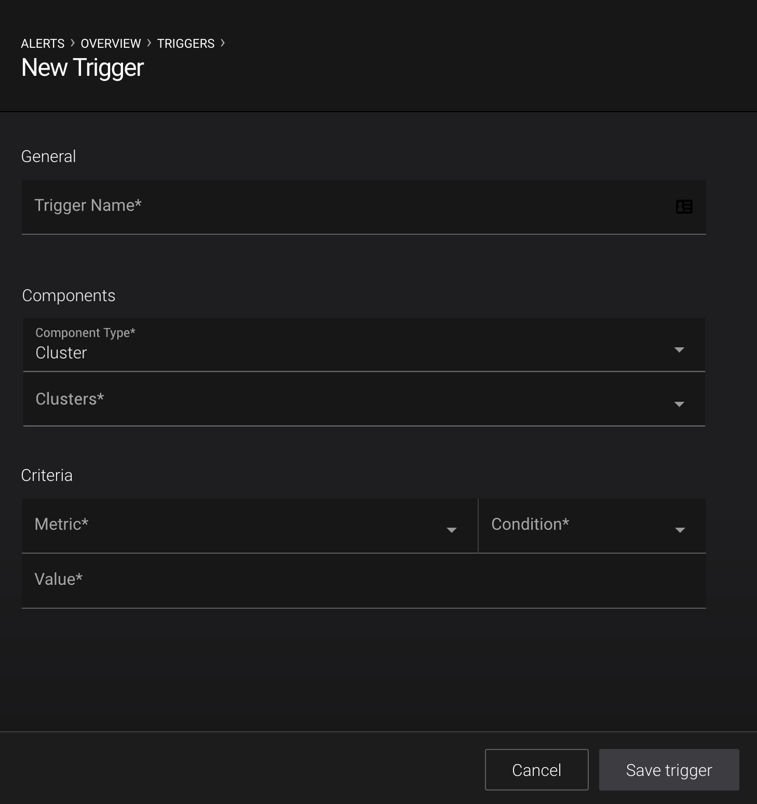Cancel the new trigger form
Screen dimensions: 757x804
(x=537, y=770)
